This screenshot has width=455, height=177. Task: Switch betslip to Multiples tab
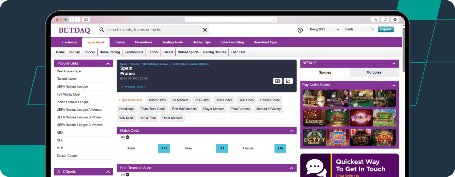tap(374, 72)
